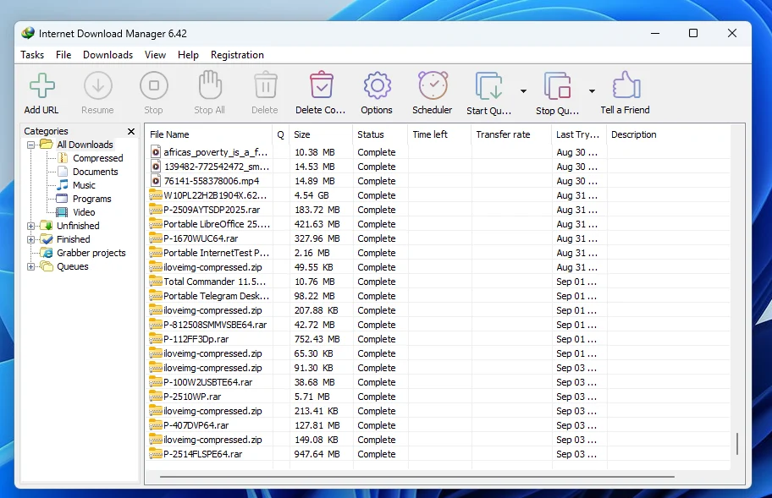Expand the Queues tree node
This screenshot has width=772, height=498.
[x=31, y=266]
